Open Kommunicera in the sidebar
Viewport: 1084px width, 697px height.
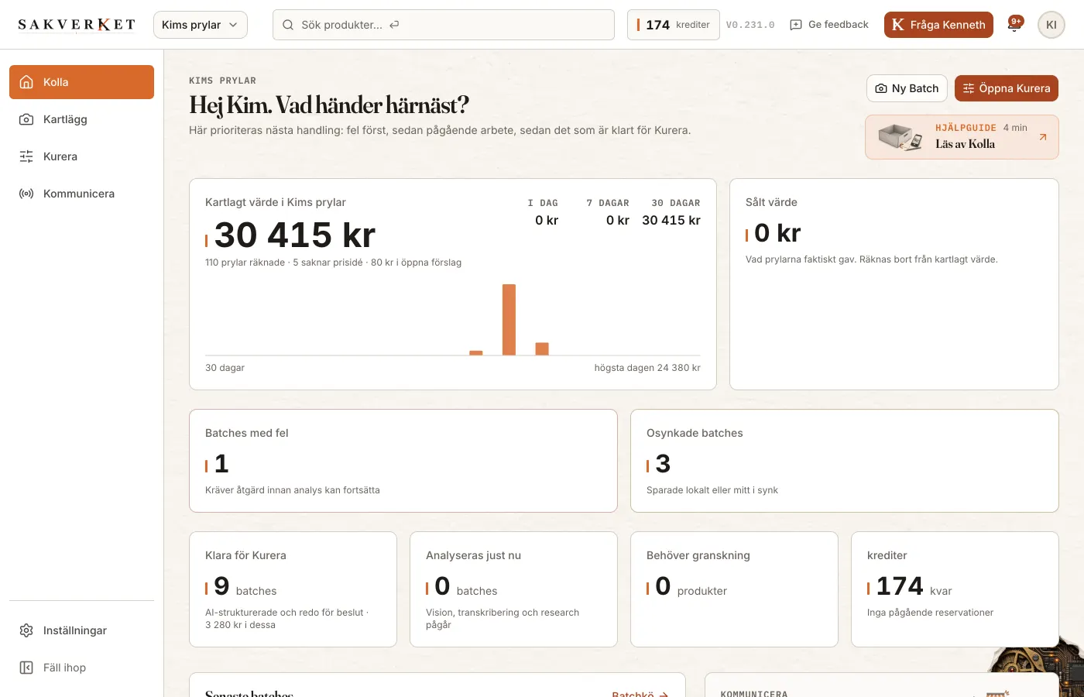point(81,194)
